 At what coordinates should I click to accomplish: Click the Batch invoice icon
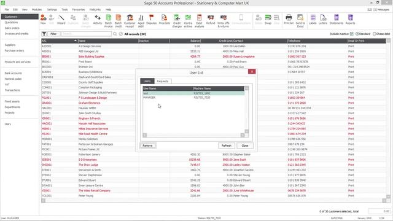pyautogui.click(x=108, y=21)
